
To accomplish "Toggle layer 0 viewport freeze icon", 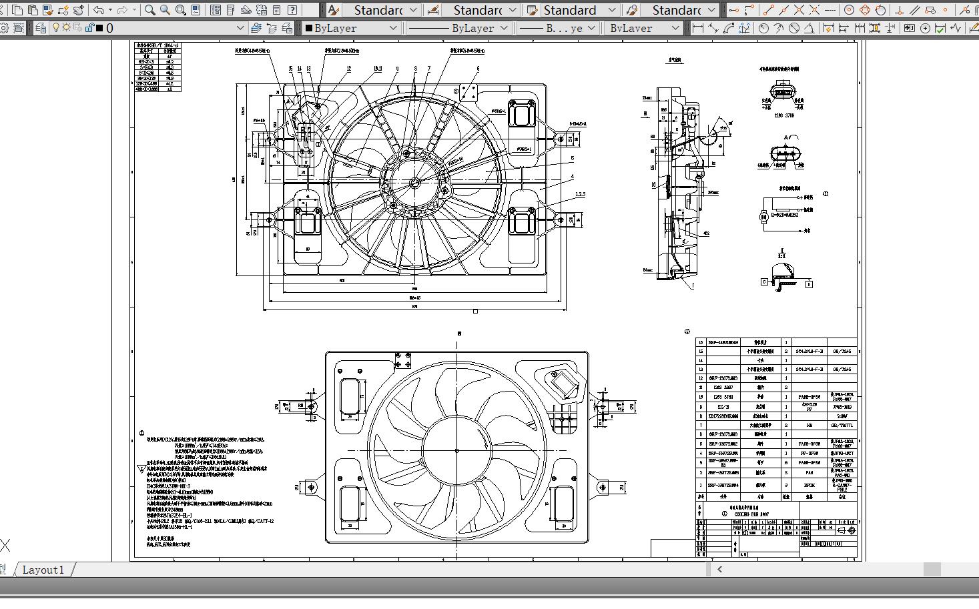I will [77, 28].
